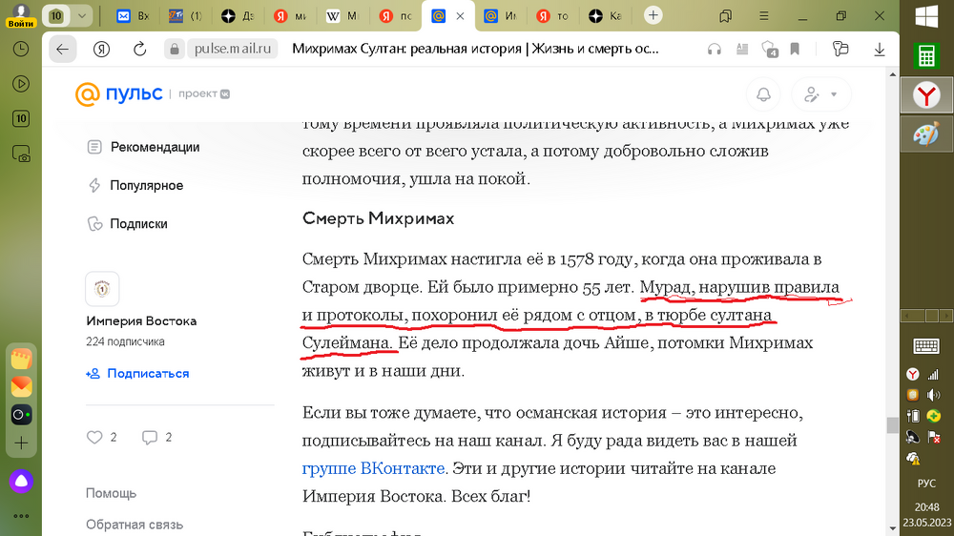Screen dimensions: 954x536
Task: Open the tab count 10 icon in sidebar
Action: (21, 118)
